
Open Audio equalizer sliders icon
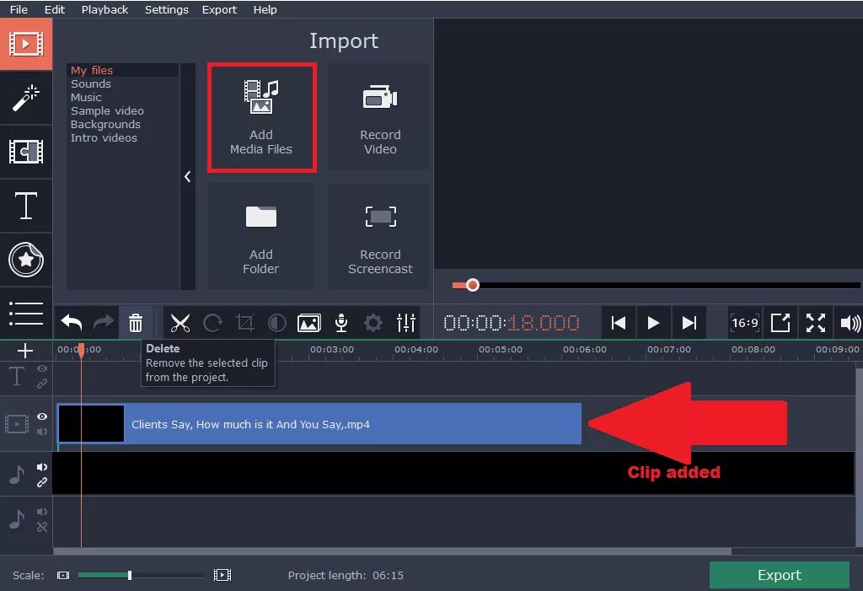coord(406,323)
